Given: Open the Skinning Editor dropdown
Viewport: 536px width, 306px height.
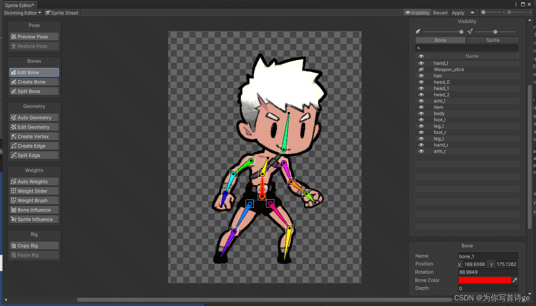Looking at the screenshot, I should click(22, 13).
